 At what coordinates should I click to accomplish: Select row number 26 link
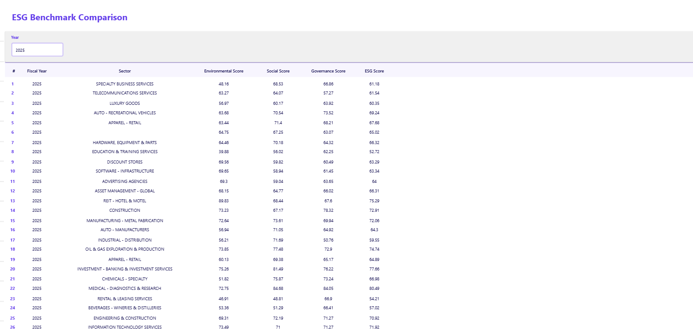pyautogui.click(x=13, y=327)
